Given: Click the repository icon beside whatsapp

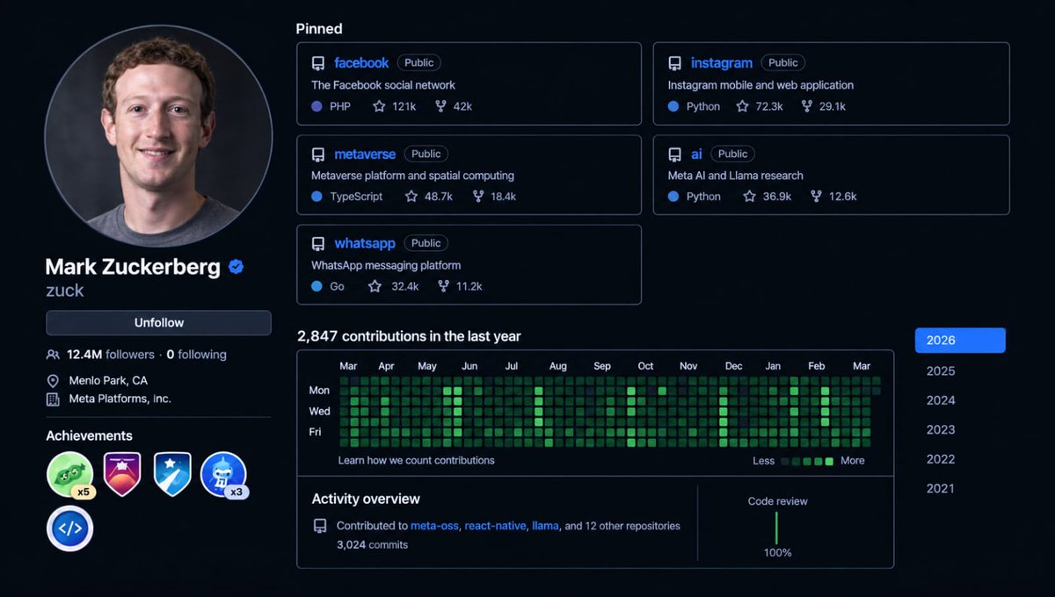Looking at the screenshot, I should click(x=318, y=243).
